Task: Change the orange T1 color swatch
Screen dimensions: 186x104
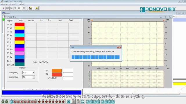Action: 57,71
